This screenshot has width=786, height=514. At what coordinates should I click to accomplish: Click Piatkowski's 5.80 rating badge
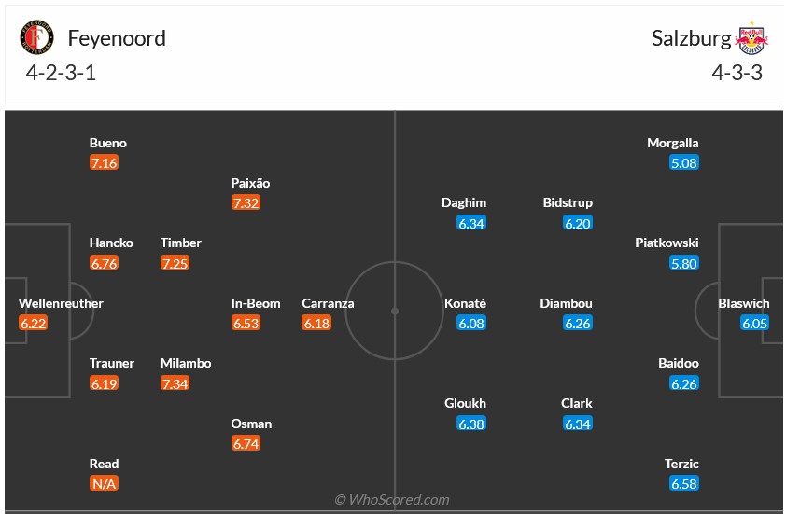pos(684,263)
